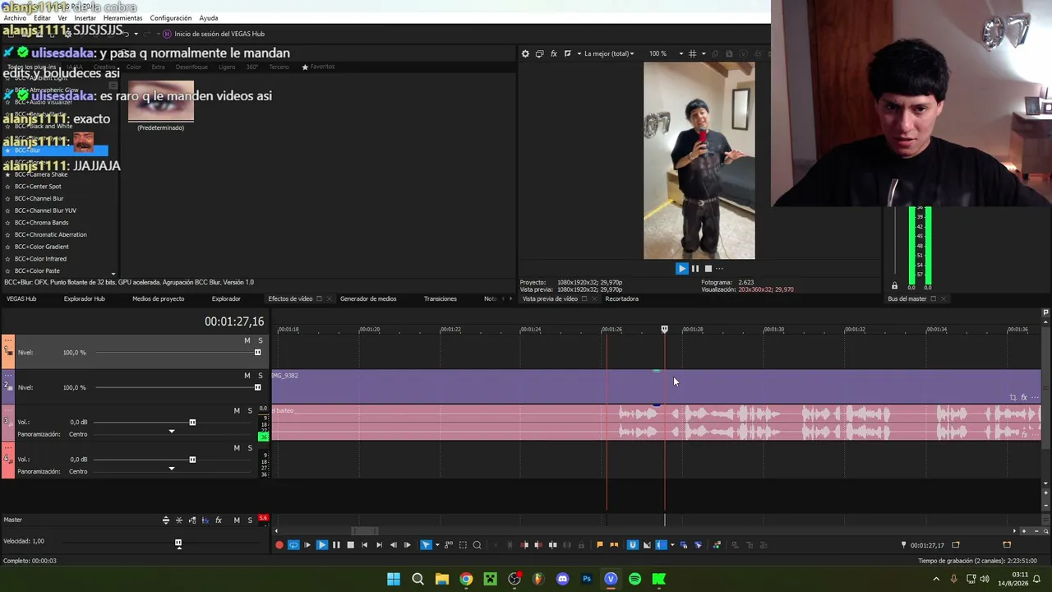The height and width of the screenshot is (592, 1052).
Task: Toggle loop playback in the transport bar
Action: 293,544
